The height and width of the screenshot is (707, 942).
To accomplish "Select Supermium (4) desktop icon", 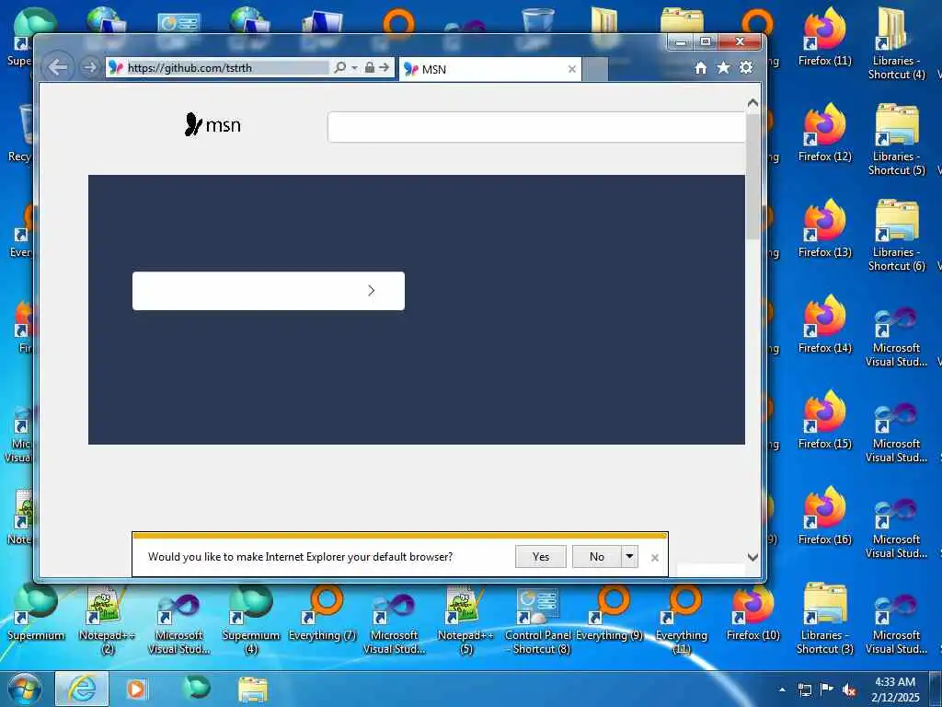I will pyautogui.click(x=251, y=618).
